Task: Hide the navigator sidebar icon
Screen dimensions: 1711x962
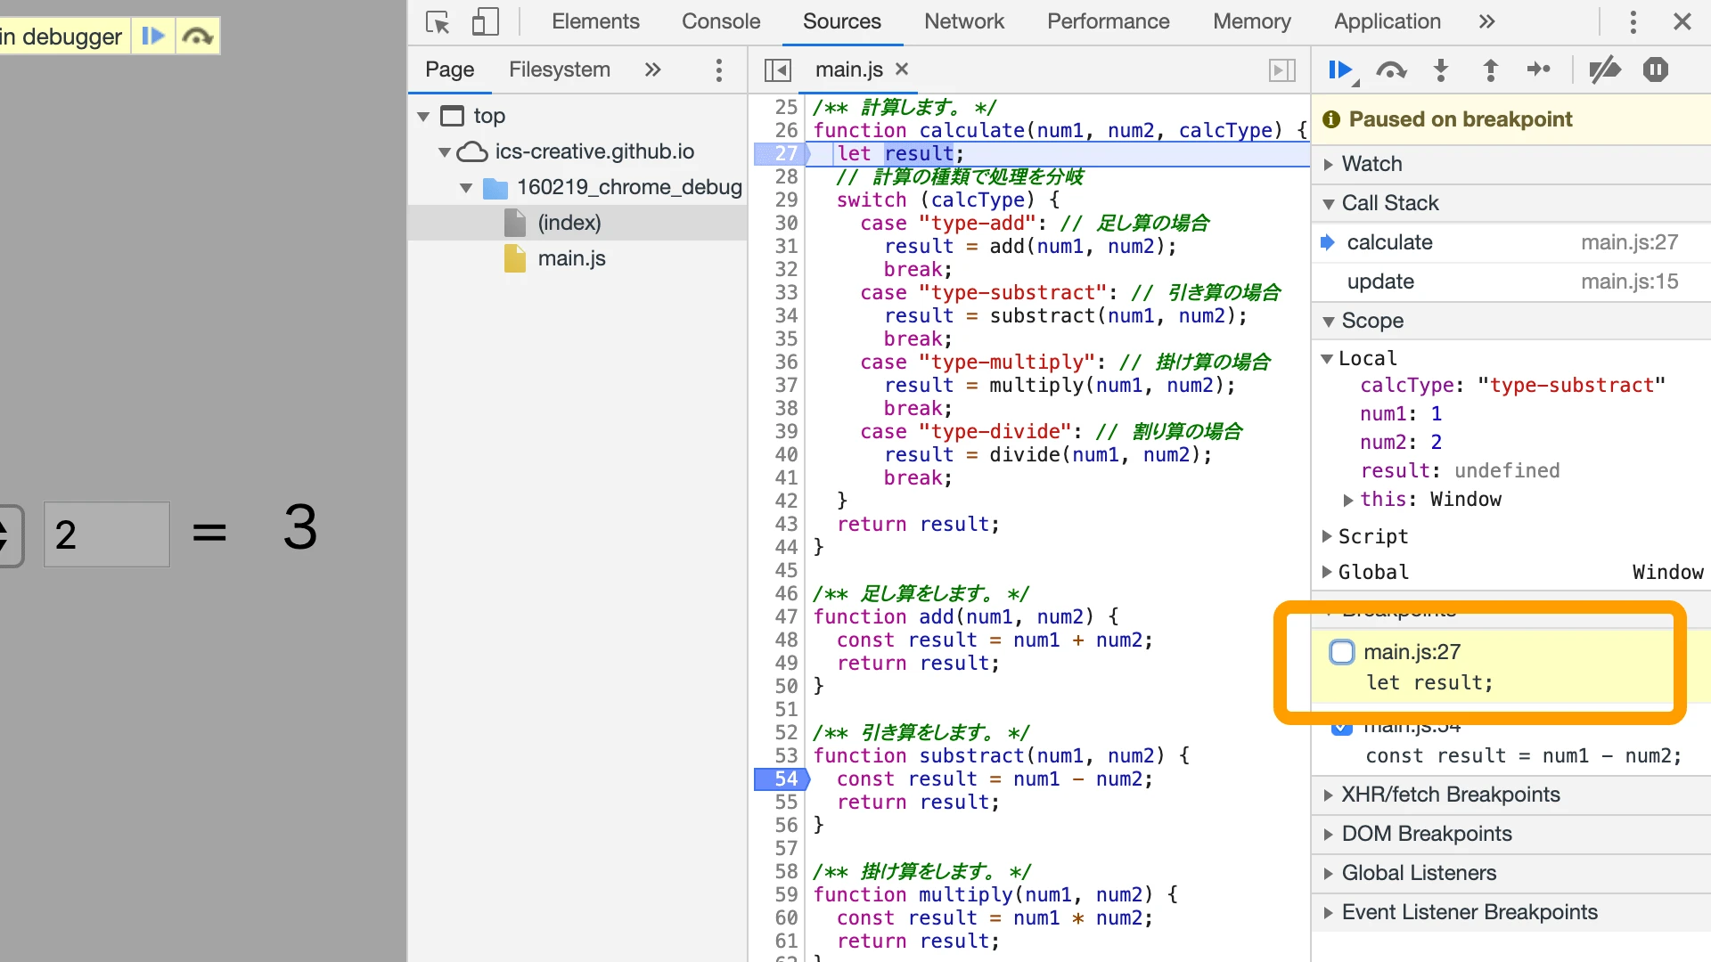Action: coord(778,69)
